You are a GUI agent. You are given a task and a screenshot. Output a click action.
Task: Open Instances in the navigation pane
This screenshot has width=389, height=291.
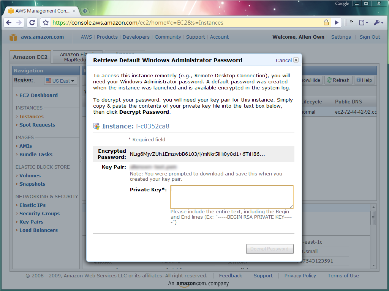pyautogui.click(x=32, y=117)
